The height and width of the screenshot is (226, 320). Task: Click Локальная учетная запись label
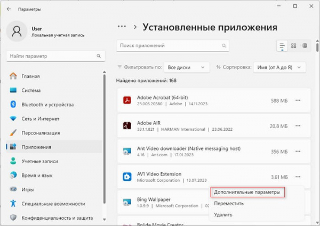click(58, 35)
